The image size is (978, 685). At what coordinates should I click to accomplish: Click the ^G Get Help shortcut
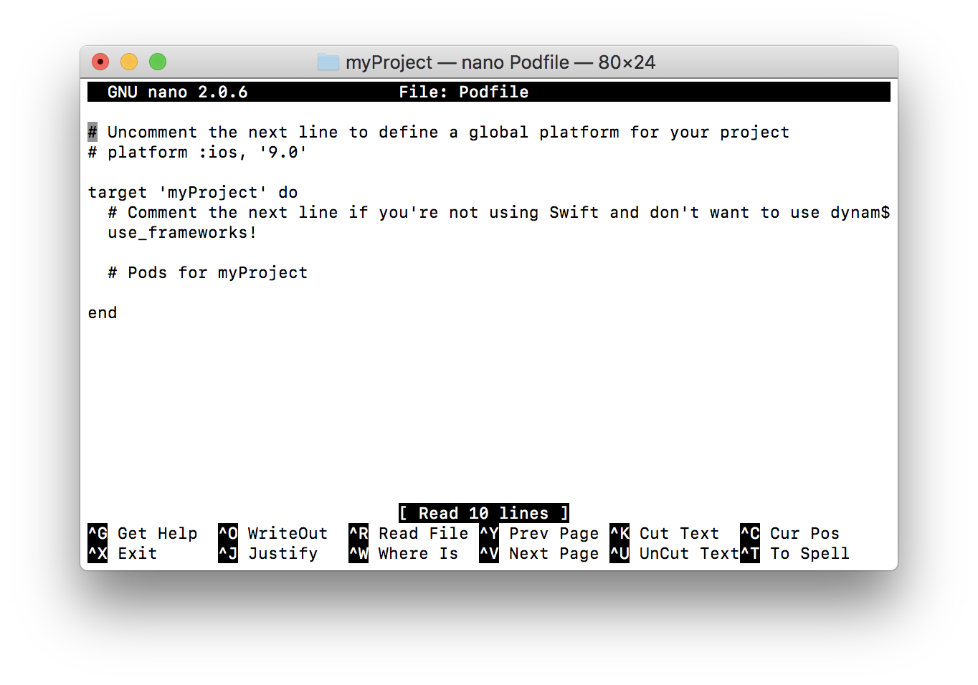143,534
